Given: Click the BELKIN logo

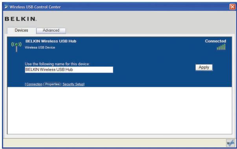Looking at the screenshot, I should 21,19.
